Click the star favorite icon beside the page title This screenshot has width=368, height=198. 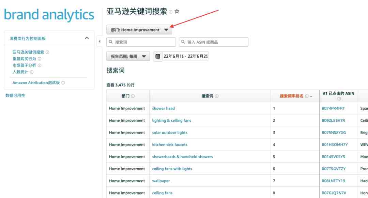[177, 11]
